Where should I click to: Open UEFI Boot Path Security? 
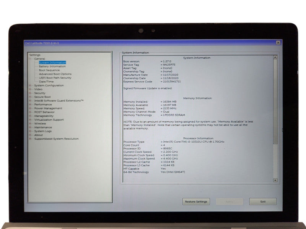click(x=55, y=78)
